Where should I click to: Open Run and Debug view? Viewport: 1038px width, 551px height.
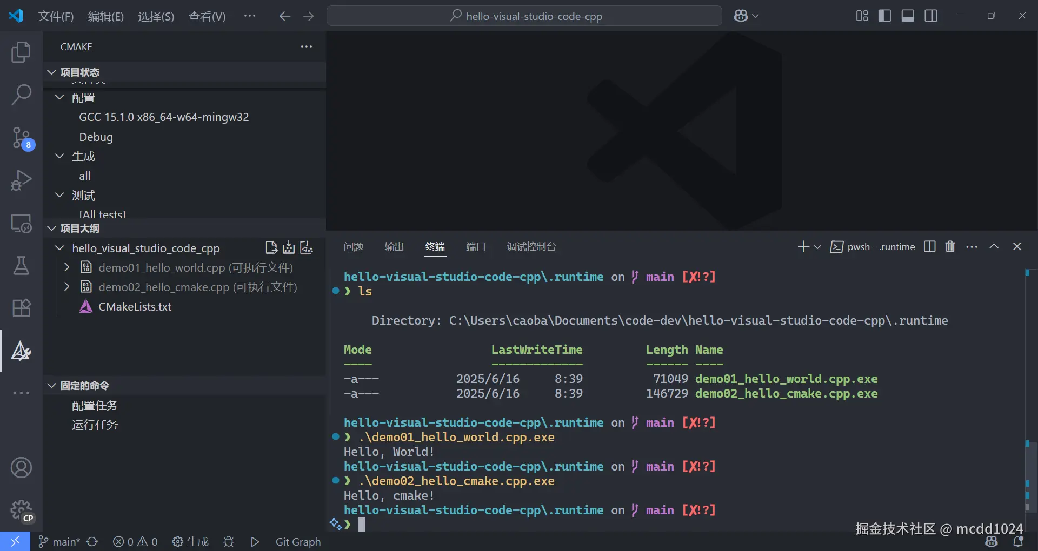[21, 180]
